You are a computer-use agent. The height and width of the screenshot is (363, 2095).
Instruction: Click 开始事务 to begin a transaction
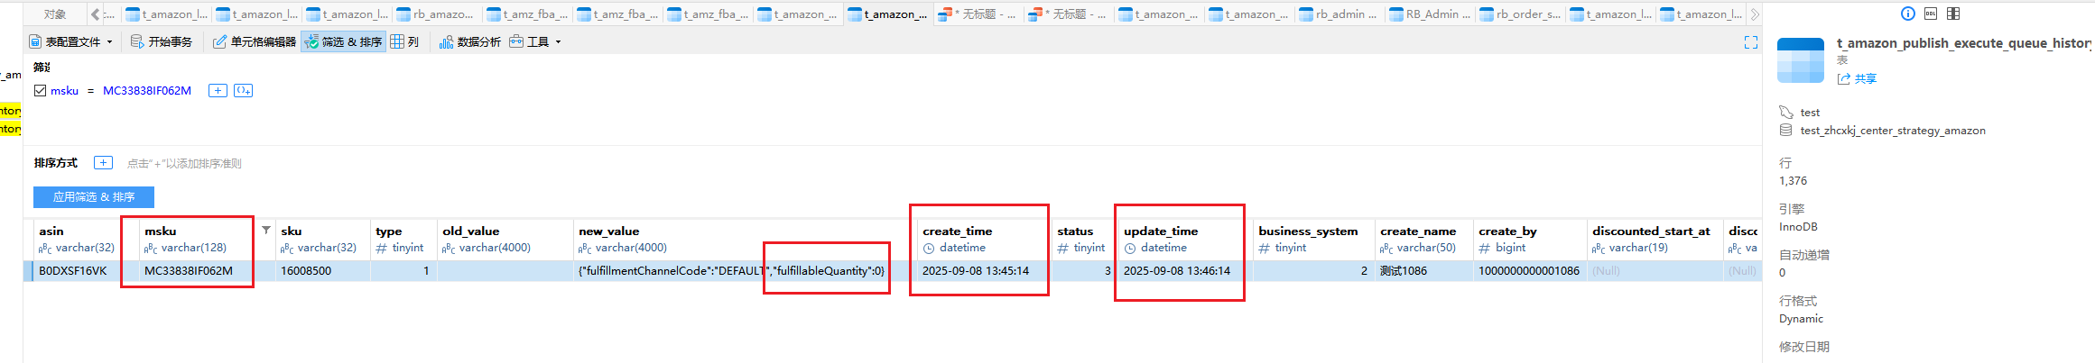tap(162, 41)
